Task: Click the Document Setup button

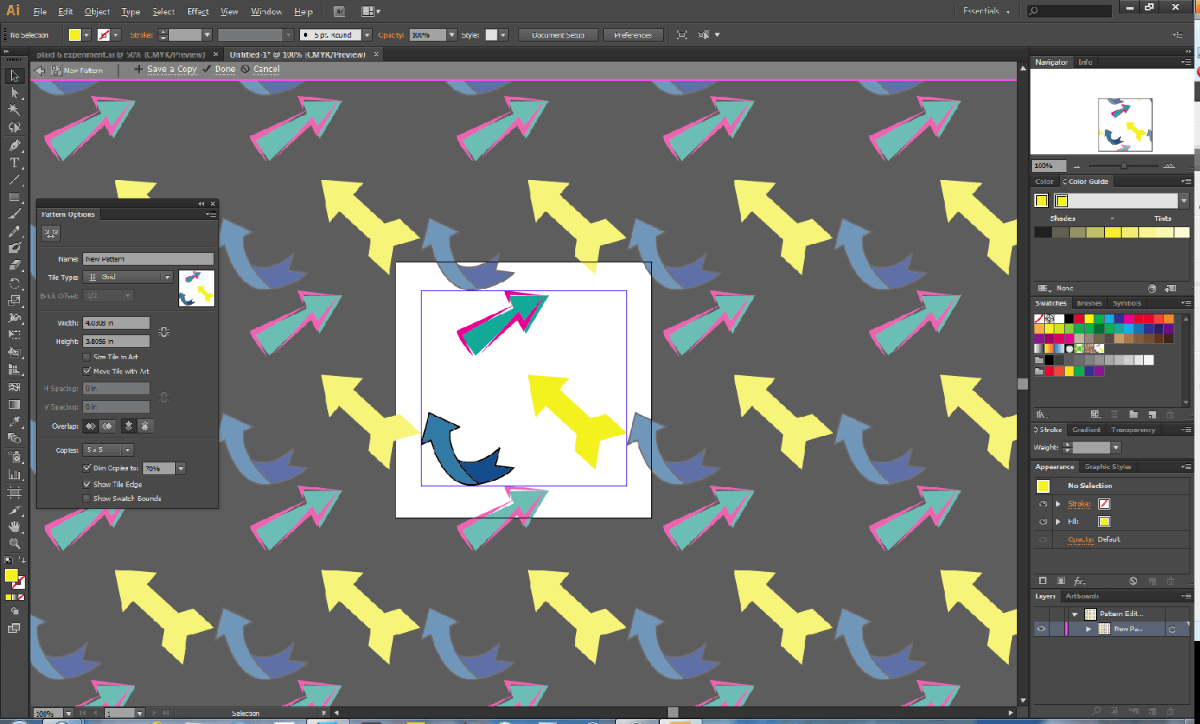Action: click(558, 35)
